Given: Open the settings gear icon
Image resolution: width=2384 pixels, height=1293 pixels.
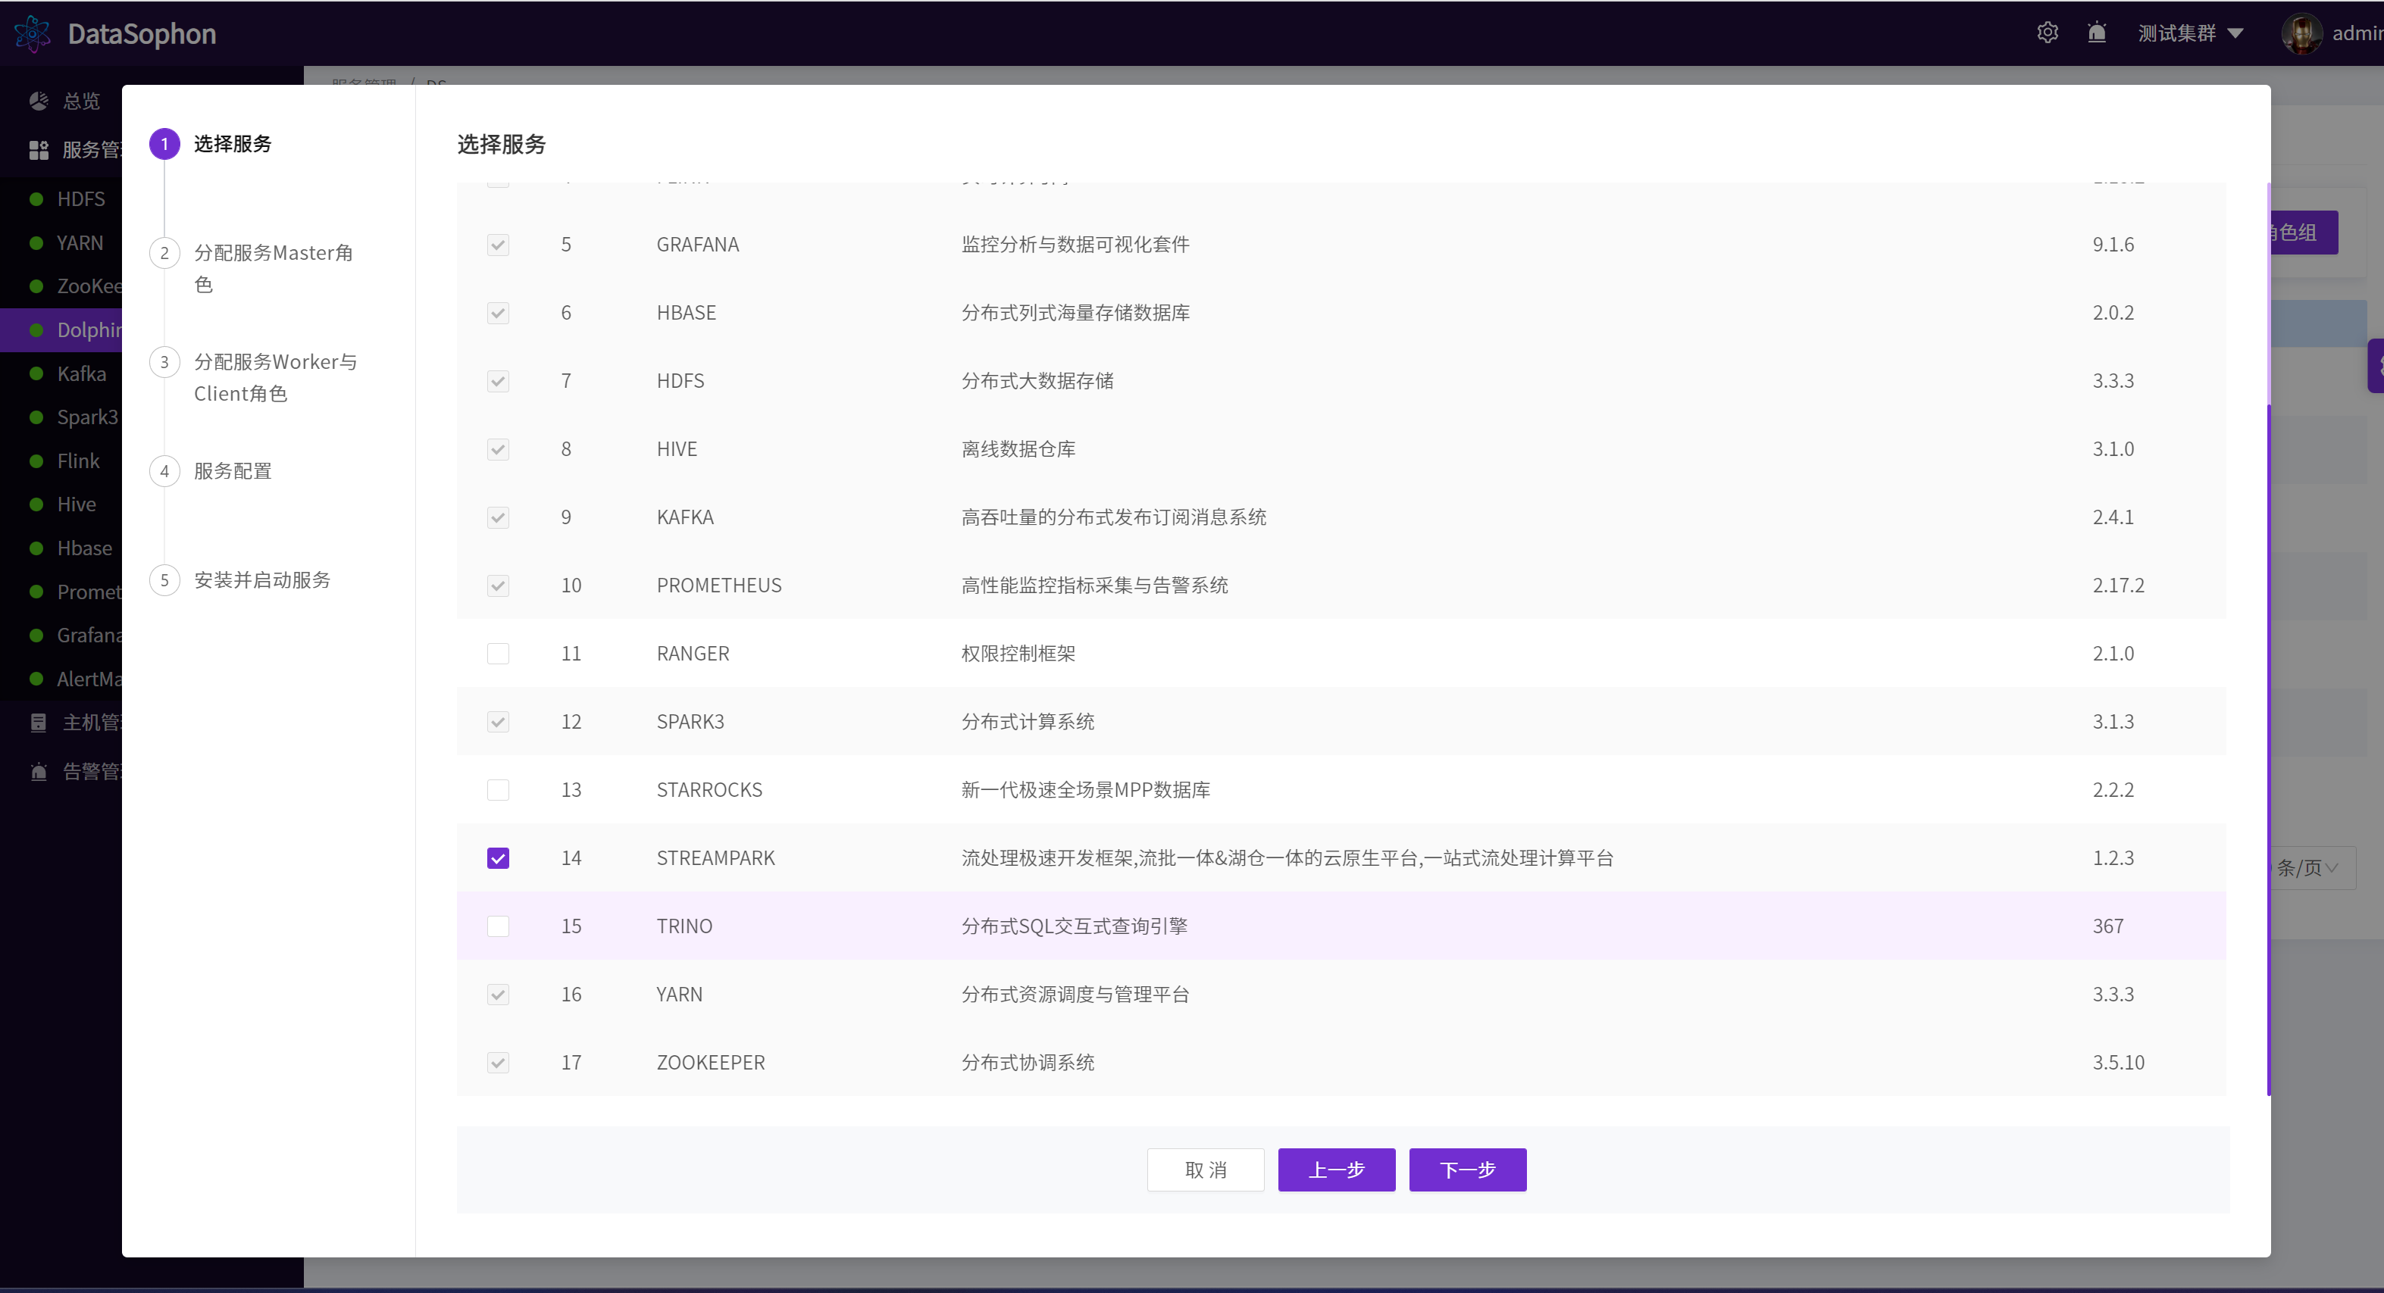Looking at the screenshot, I should pyautogui.click(x=2047, y=33).
